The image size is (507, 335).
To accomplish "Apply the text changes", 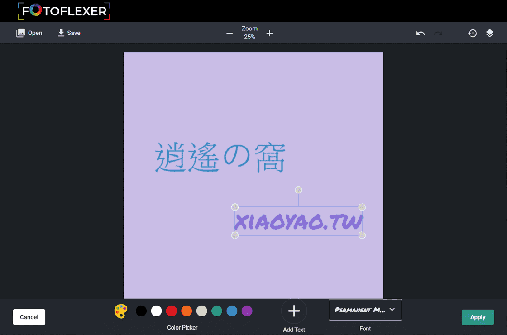I will 478,317.
